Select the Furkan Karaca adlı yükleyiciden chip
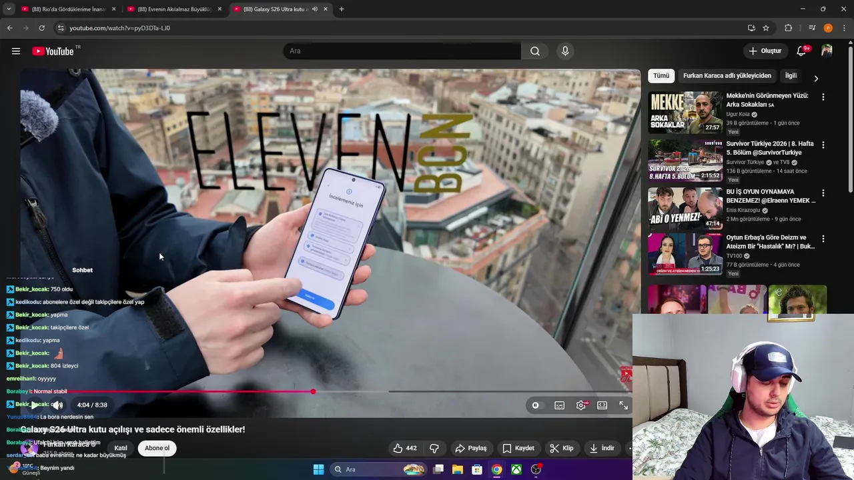The width and height of the screenshot is (854, 480). pyautogui.click(x=727, y=76)
